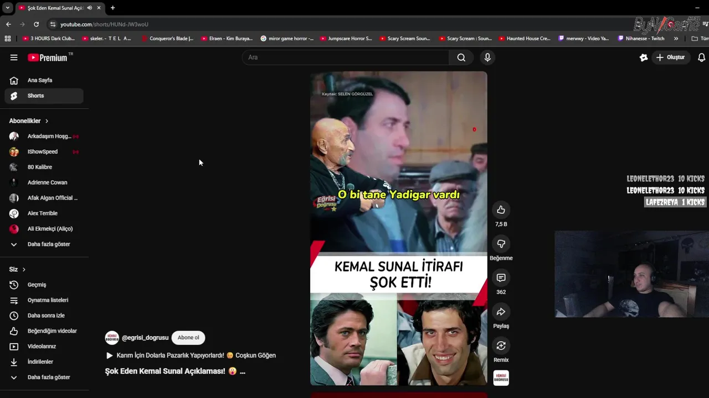709x398 pixels.
Task: Close the Şok Eden Kemal Sunal tab
Action: (99, 8)
